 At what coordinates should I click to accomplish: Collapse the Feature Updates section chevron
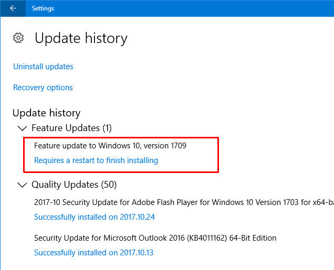click(22, 128)
